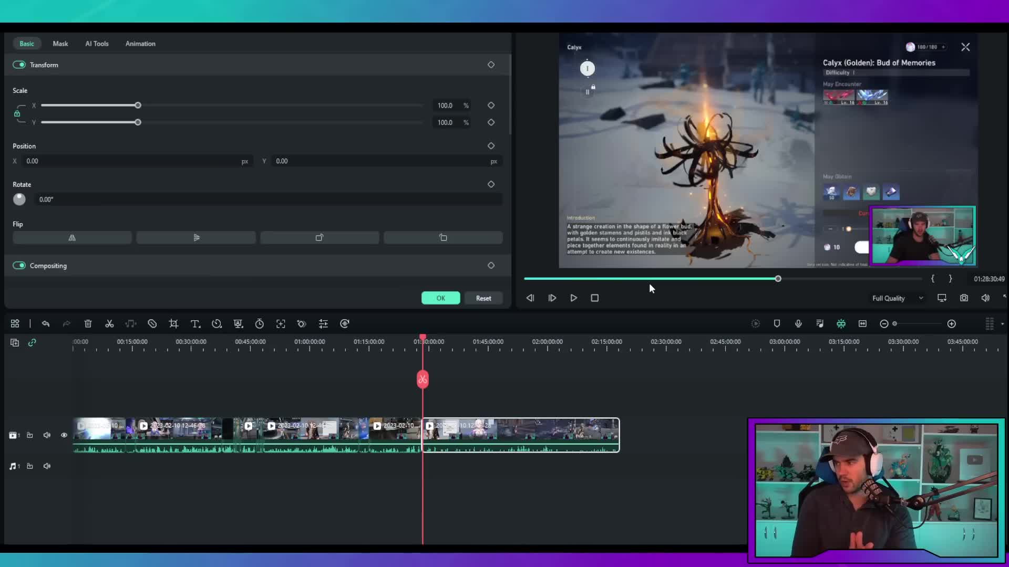Toggle the Transform switch
Image resolution: width=1009 pixels, height=567 pixels.
19,65
